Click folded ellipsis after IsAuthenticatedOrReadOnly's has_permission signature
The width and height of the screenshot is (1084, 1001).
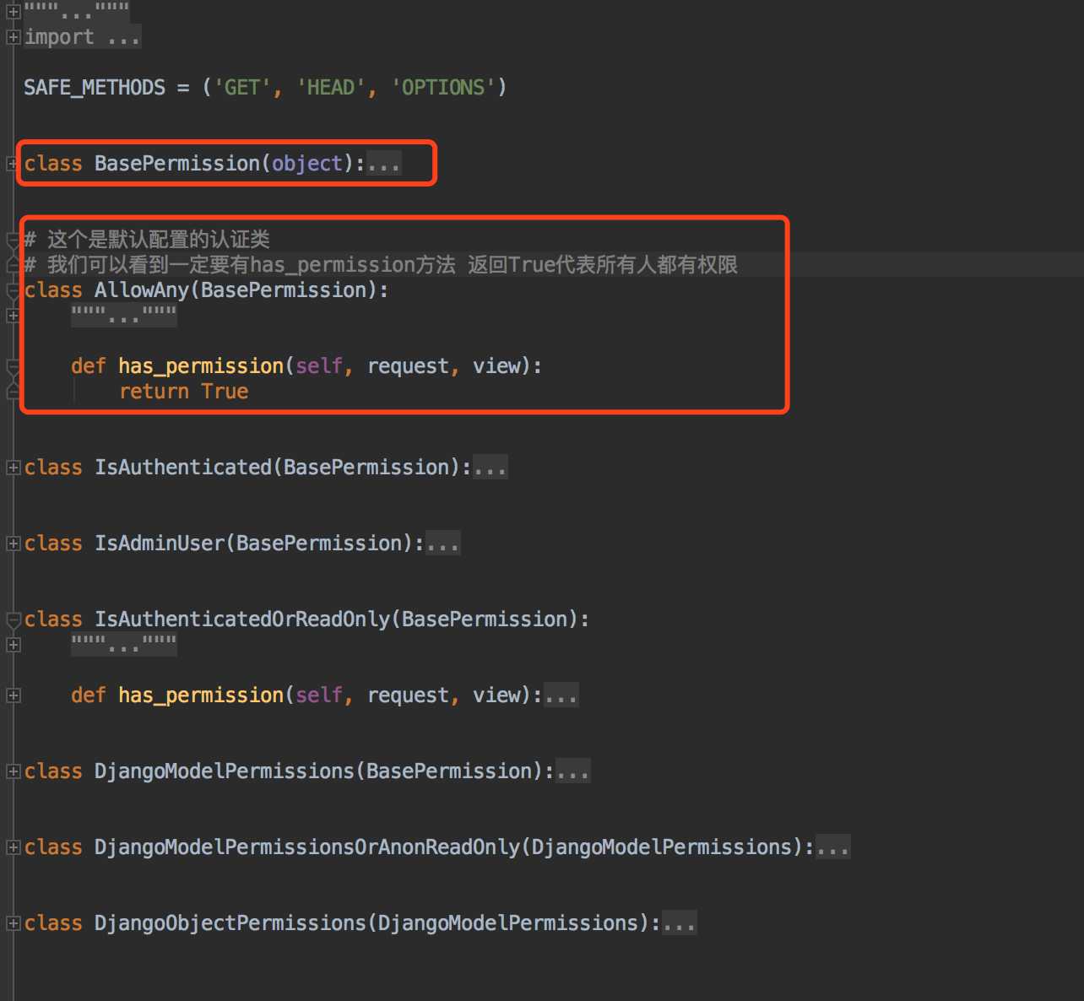click(561, 695)
